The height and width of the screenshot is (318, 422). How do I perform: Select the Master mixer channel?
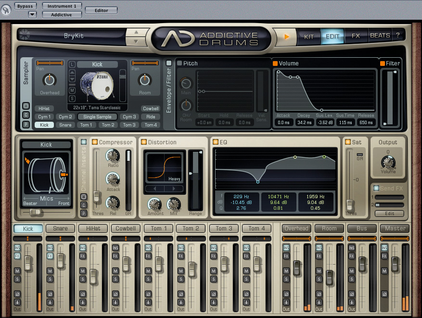point(395,229)
